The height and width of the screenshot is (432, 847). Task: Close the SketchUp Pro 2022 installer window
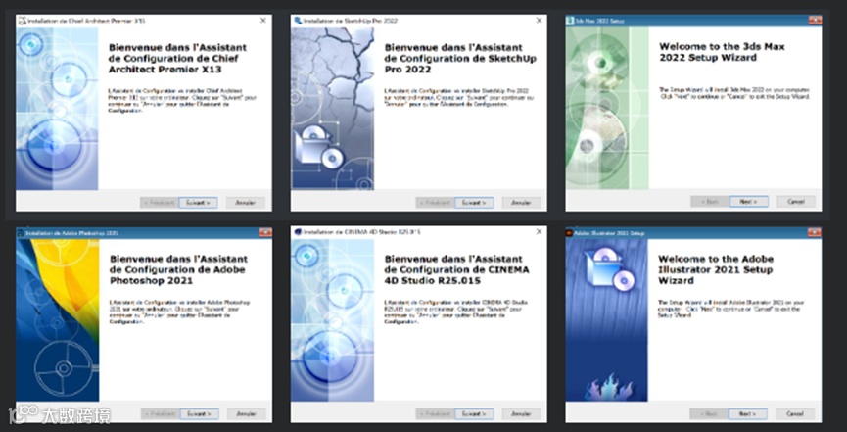(x=539, y=21)
